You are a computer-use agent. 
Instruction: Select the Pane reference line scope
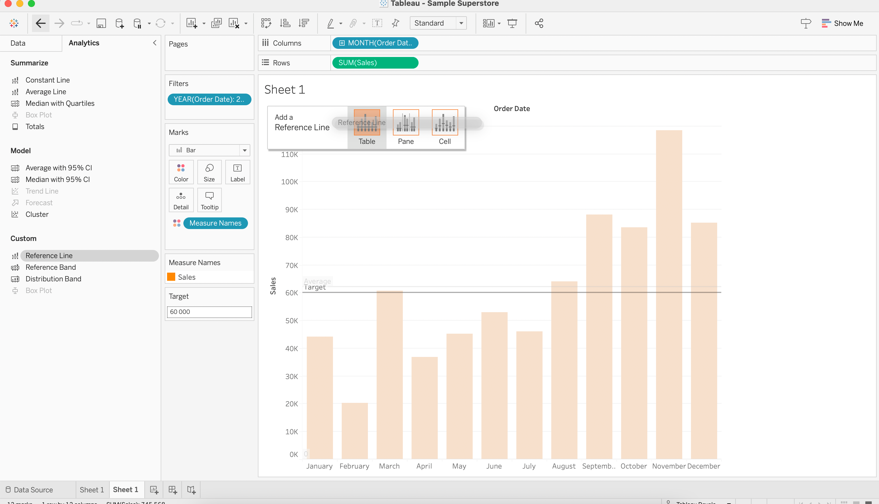(x=406, y=127)
